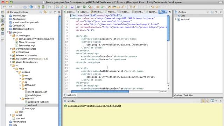
Task: Close the Outline view
Action: click(220, 12)
